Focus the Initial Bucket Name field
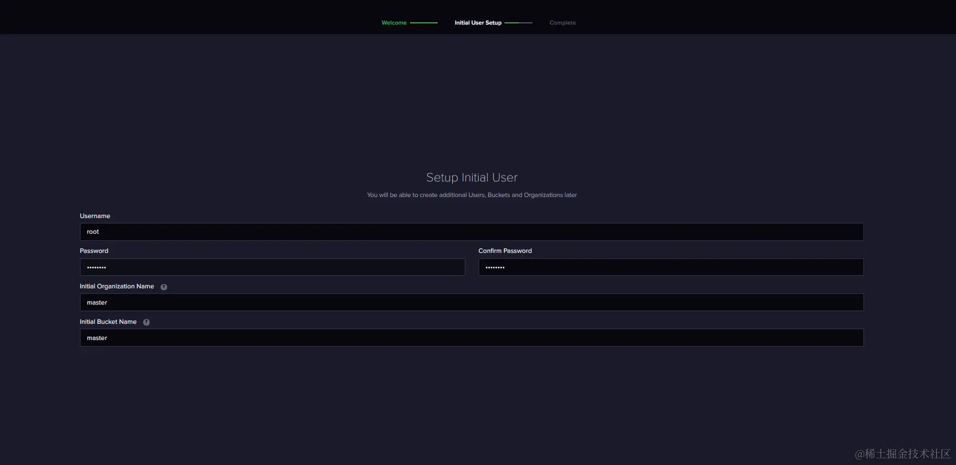This screenshot has height=465, width=956. click(x=471, y=338)
